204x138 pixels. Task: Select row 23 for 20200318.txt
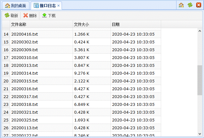(81, 104)
